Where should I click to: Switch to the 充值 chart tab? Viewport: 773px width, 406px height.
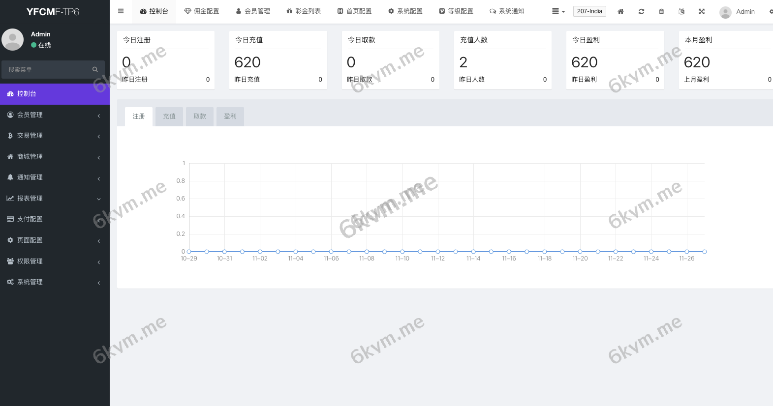point(169,116)
